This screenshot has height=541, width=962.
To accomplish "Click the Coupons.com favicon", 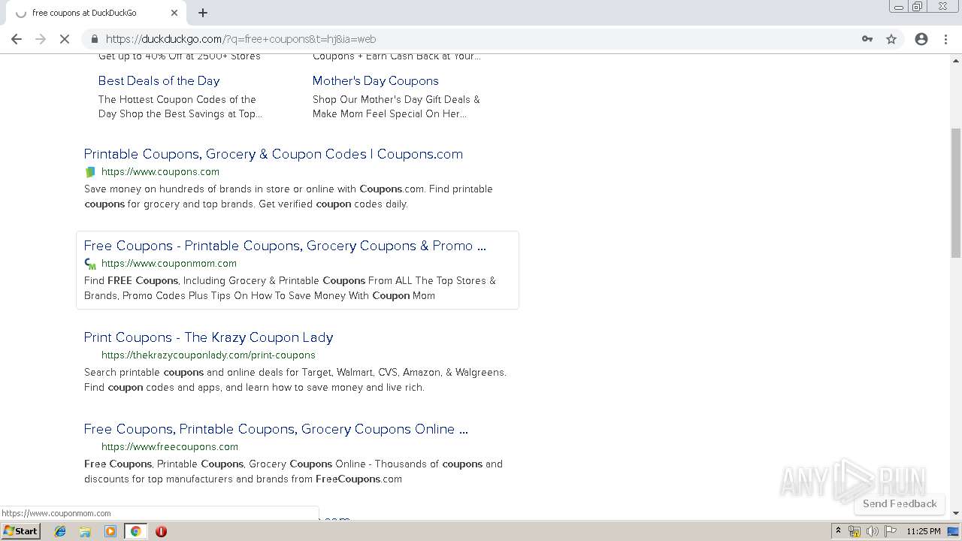I will (x=91, y=172).
